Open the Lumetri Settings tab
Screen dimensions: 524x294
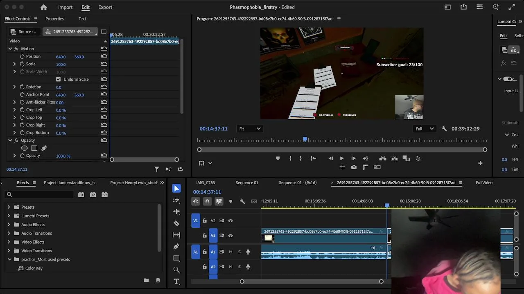pos(519,36)
